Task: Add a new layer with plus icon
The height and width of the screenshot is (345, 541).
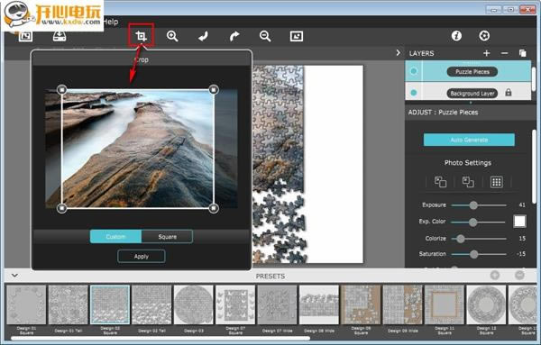Action: tap(487, 53)
